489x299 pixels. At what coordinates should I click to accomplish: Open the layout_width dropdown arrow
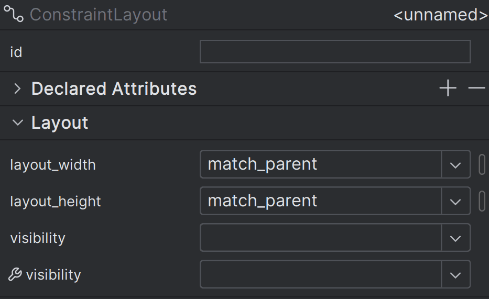pos(455,164)
